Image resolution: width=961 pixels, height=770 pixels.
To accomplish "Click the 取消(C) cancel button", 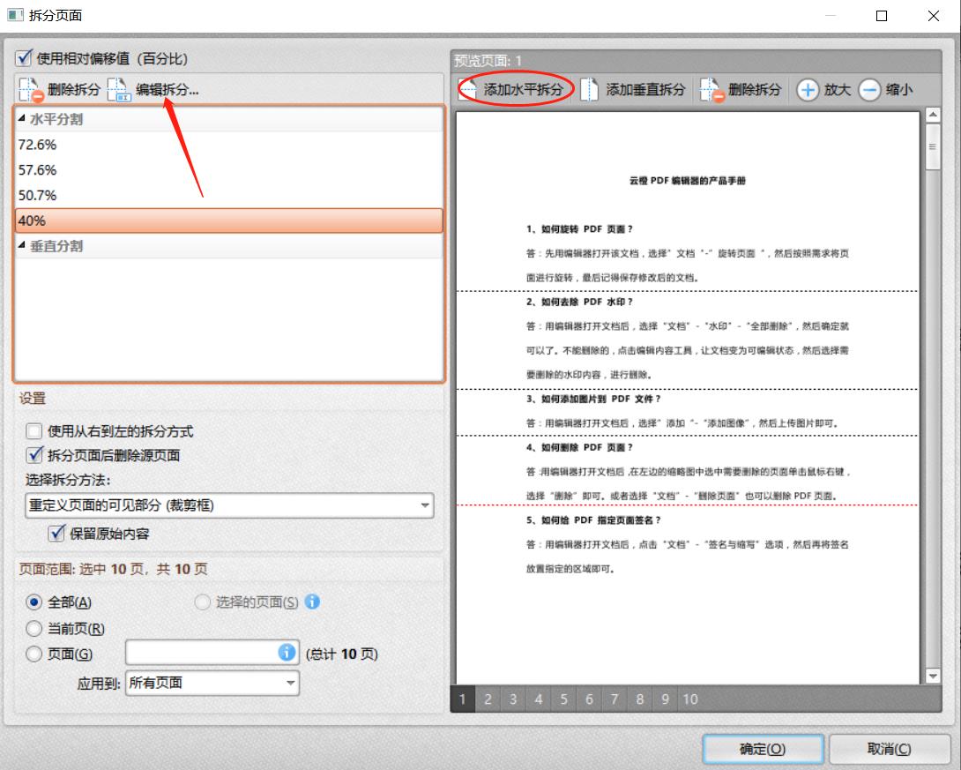I will pos(890,749).
